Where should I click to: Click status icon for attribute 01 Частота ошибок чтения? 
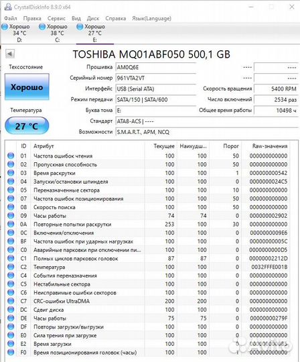(11, 156)
